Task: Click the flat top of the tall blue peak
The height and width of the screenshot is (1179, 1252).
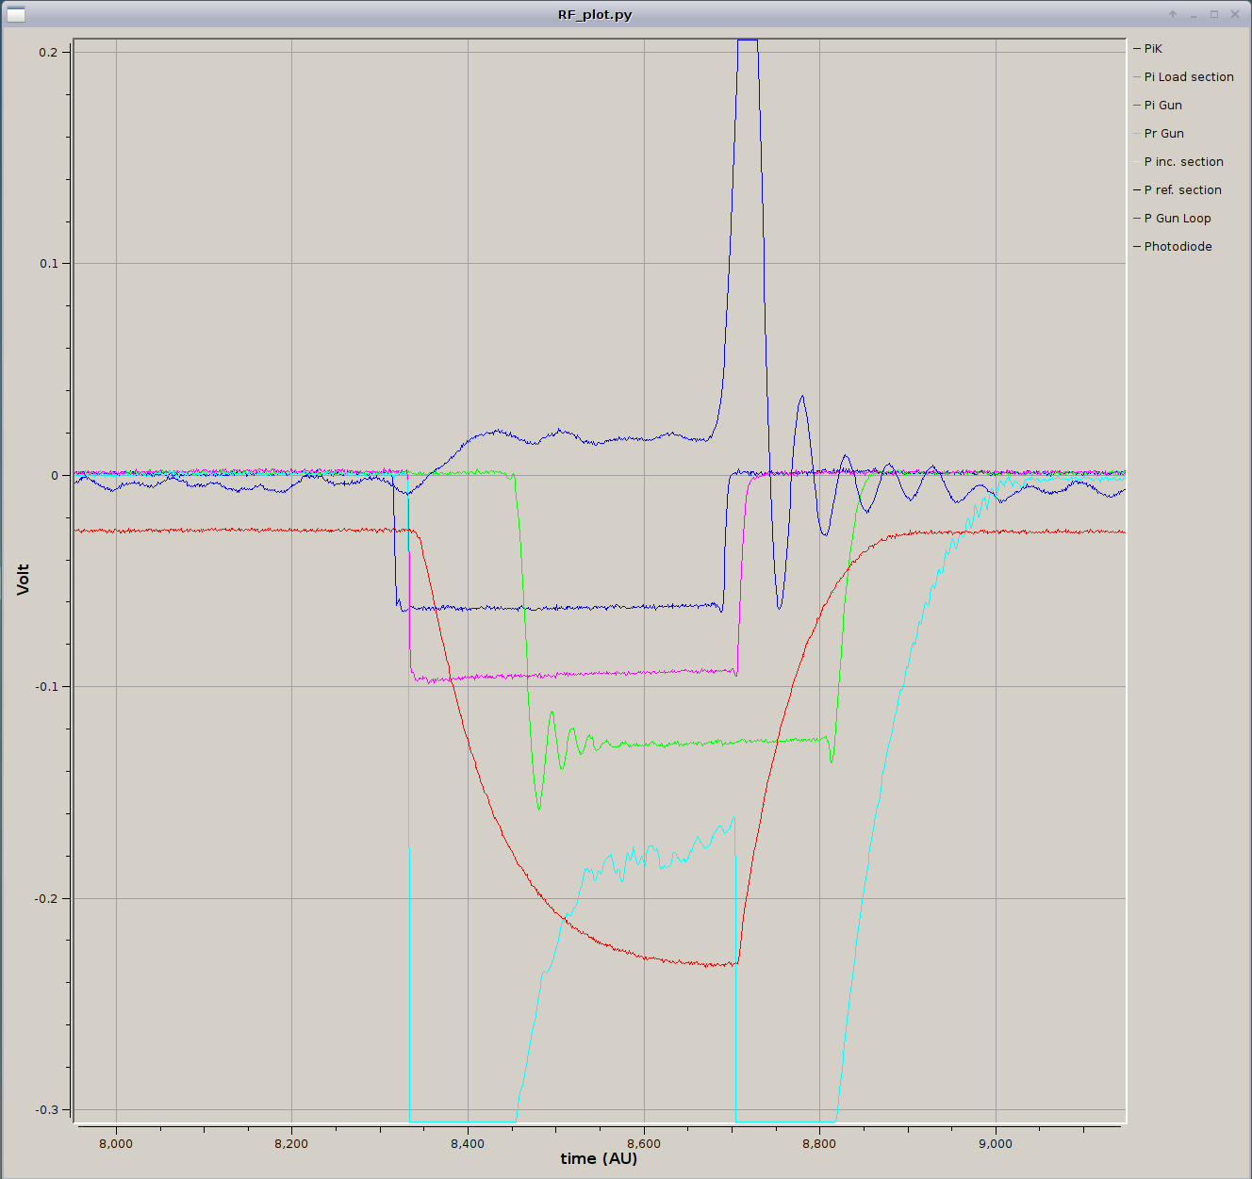Action: pyautogui.click(x=747, y=41)
